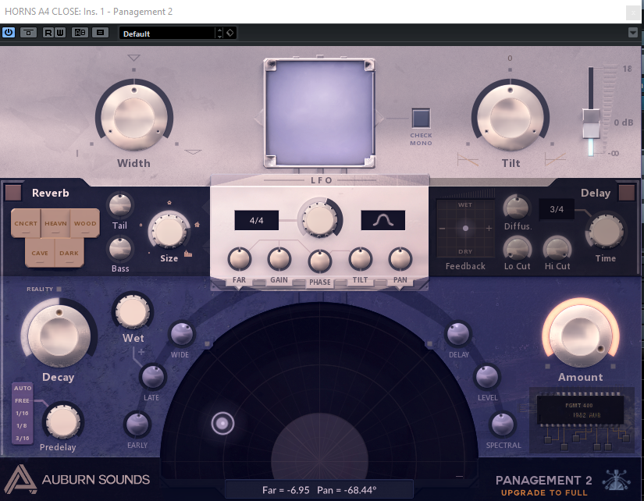
Task: Click the inverted triangle icon right of the Width label
Action: coord(193,152)
